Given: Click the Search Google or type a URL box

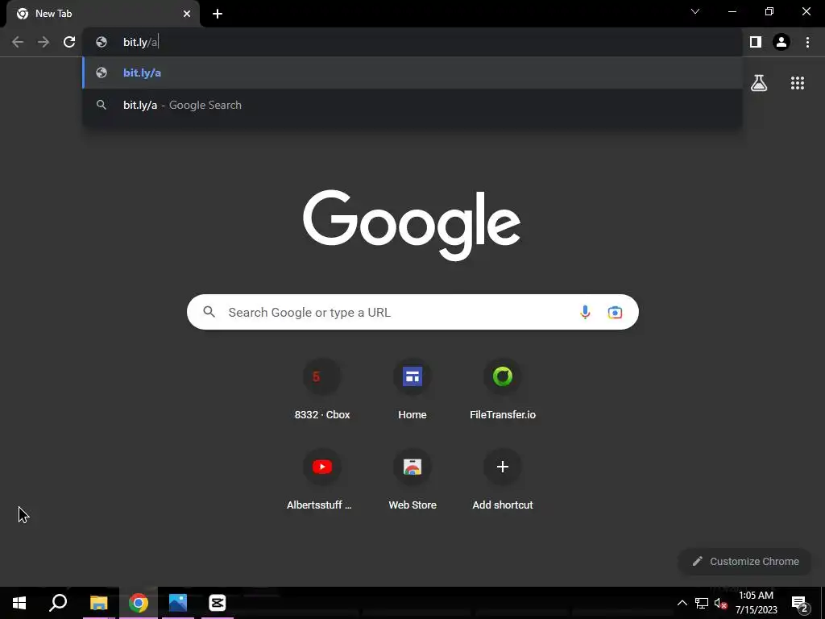Looking at the screenshot, I should (x=412, y=312).
